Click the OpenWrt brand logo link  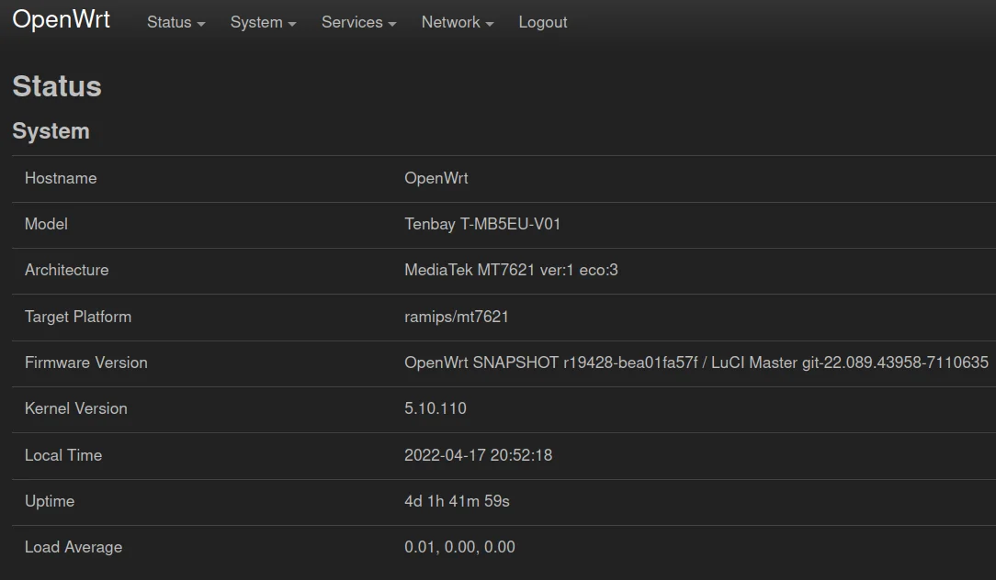click(61, 20)
